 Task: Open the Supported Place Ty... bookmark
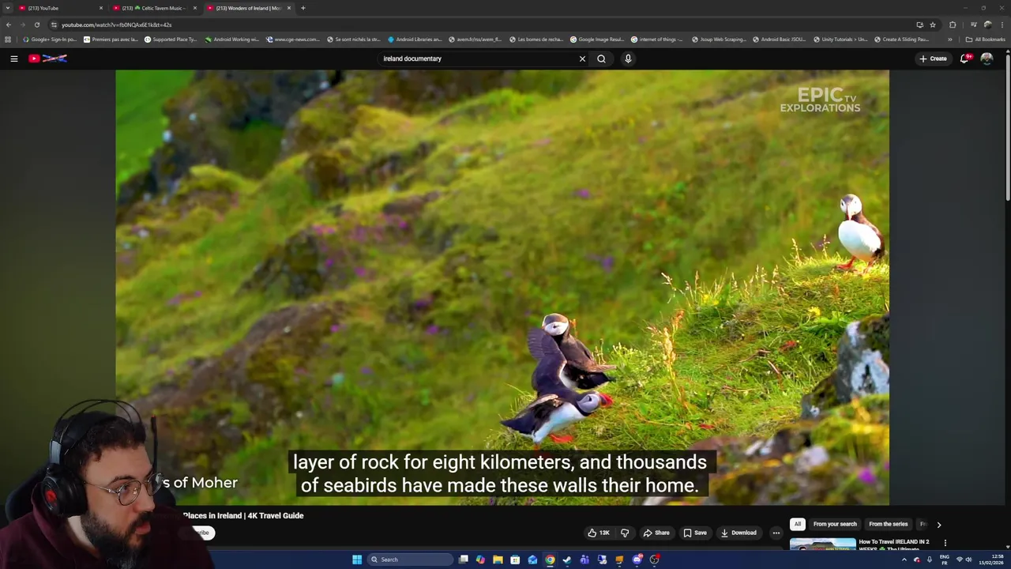pos(171,40)
